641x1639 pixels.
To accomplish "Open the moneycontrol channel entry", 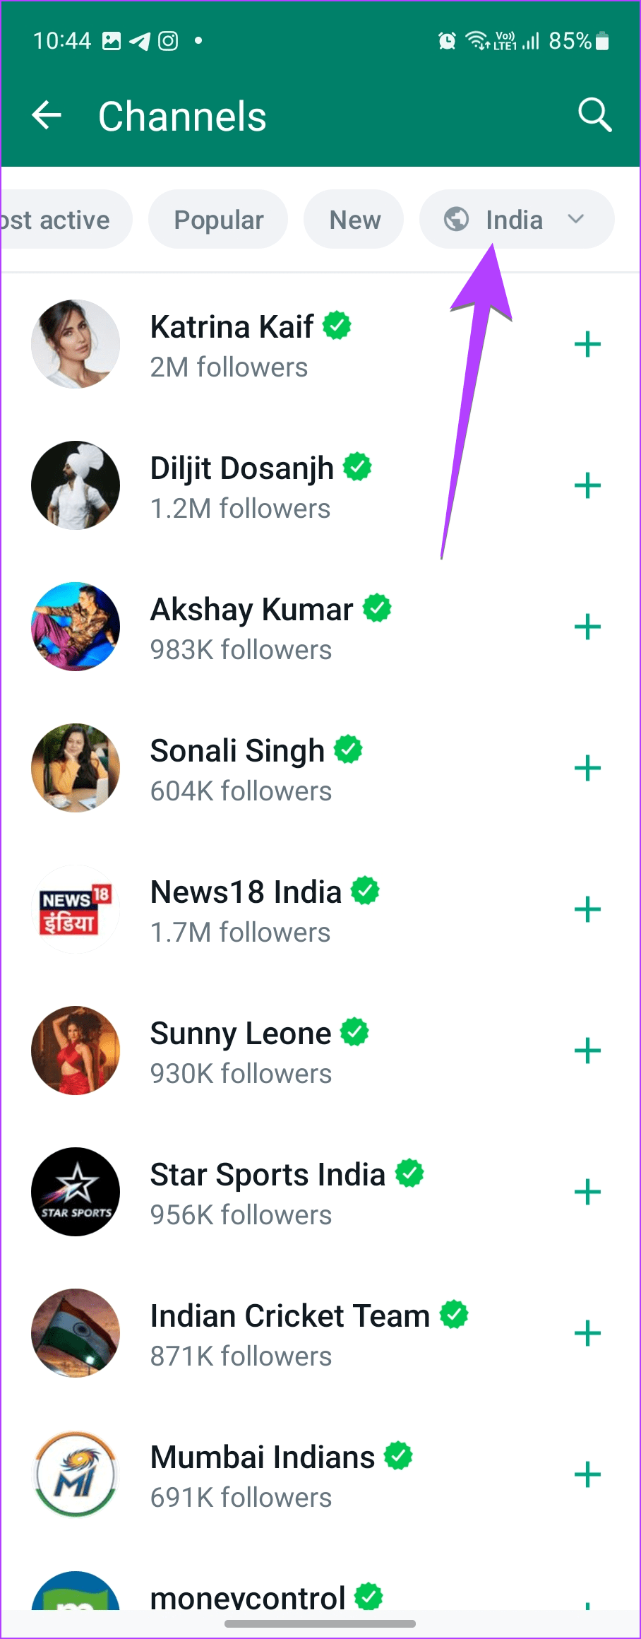I will click(248, 1597).
